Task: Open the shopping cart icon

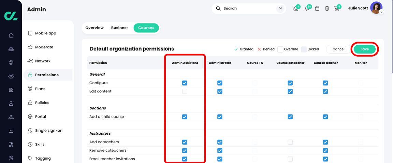Action: 337,9
